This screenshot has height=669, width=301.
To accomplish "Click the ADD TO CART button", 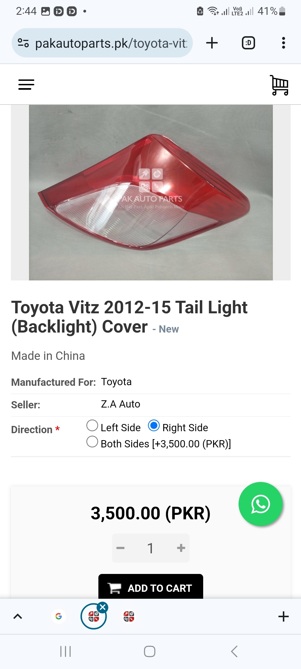I will (151, 586).
